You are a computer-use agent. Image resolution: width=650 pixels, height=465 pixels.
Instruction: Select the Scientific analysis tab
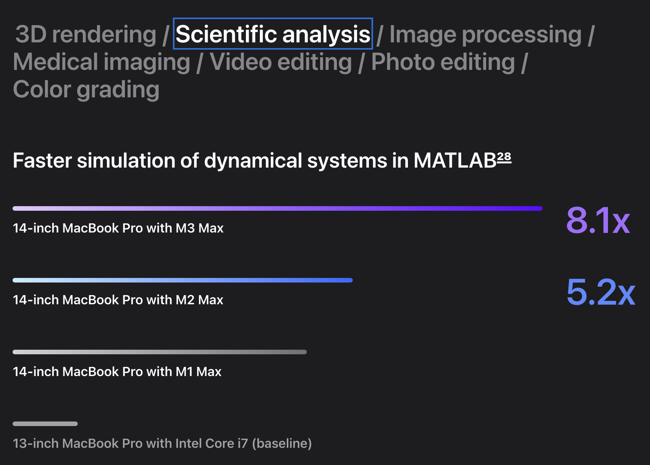pyautogui.click(x=273, y=34)
